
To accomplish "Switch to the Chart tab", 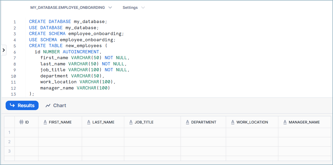I will pyautogui.click(x=56, y=106).
